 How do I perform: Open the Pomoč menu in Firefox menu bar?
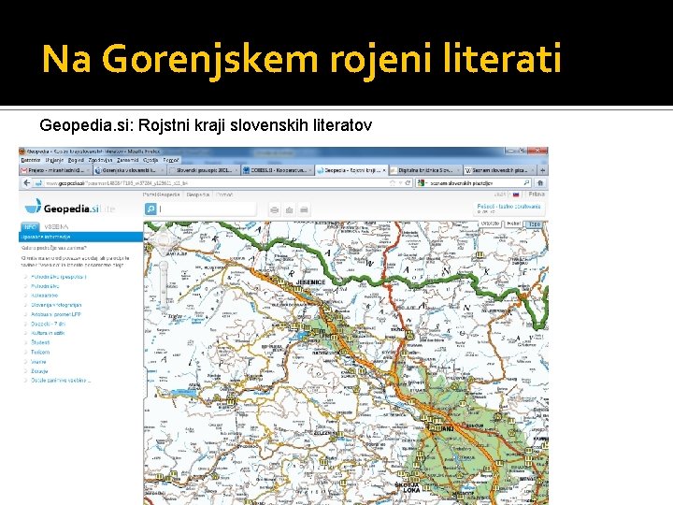tap(171, 160)
